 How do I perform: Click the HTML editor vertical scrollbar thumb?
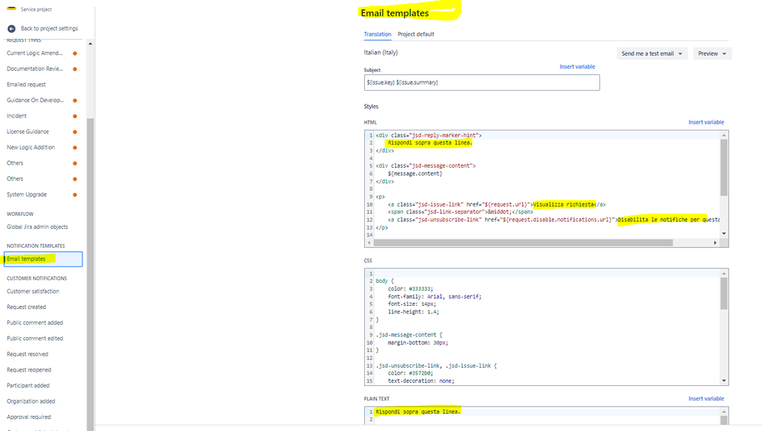click(x=724, y=168)
